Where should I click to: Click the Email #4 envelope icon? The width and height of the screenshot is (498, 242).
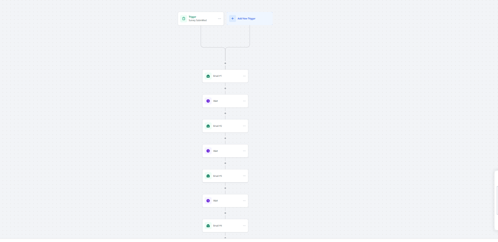208,226
